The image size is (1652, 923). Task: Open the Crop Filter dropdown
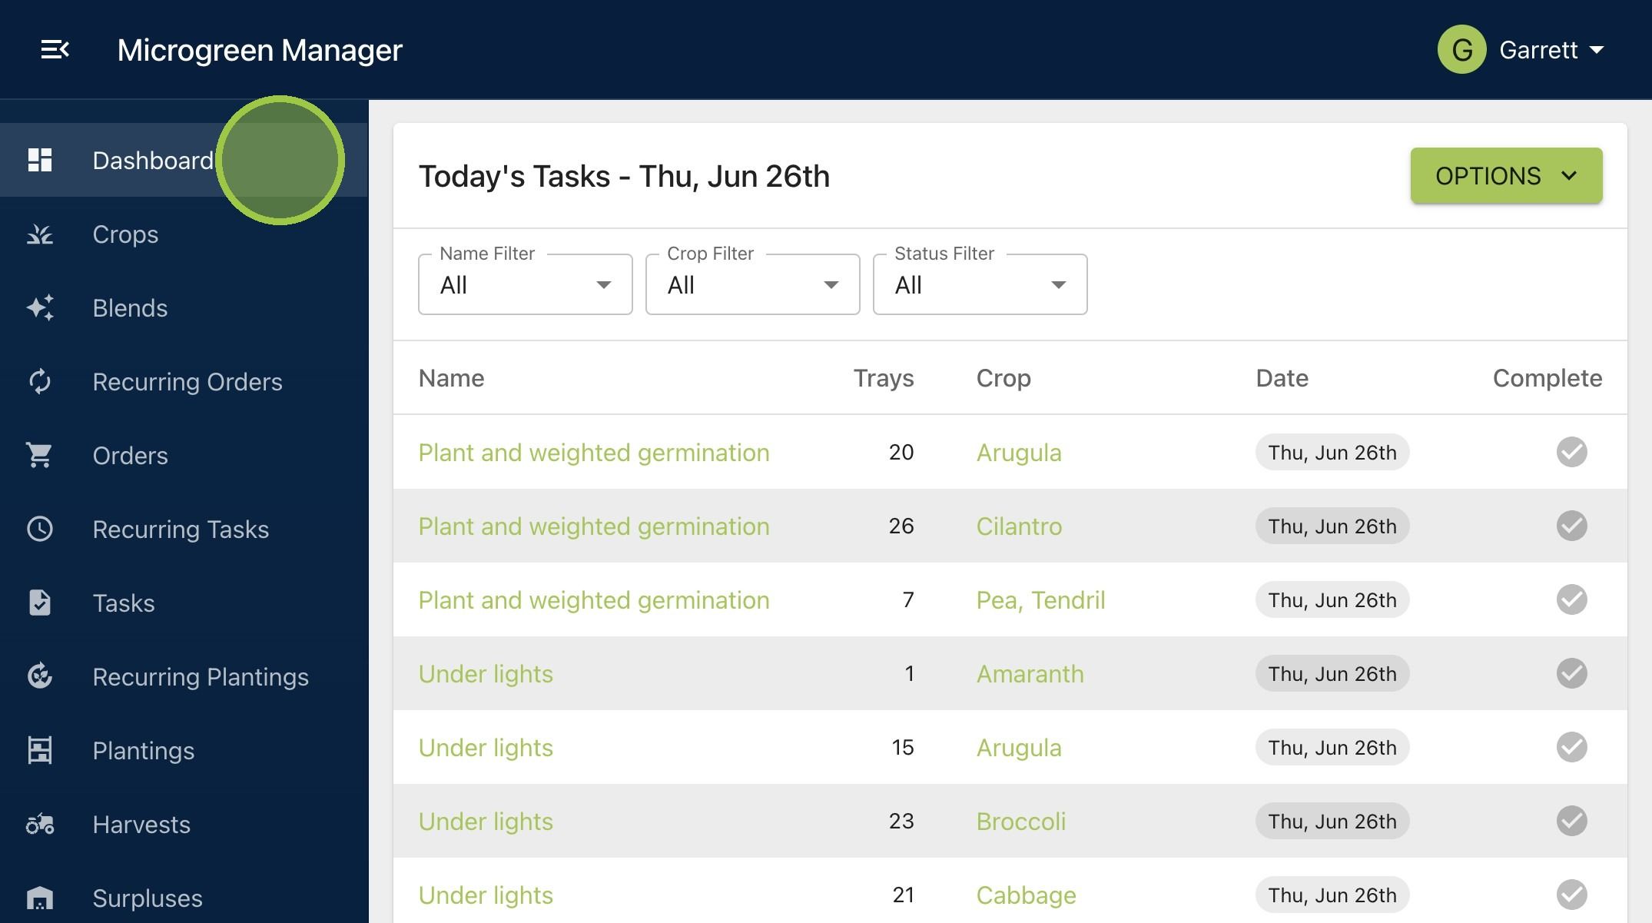pyautogui.click(x=753, y=284)
